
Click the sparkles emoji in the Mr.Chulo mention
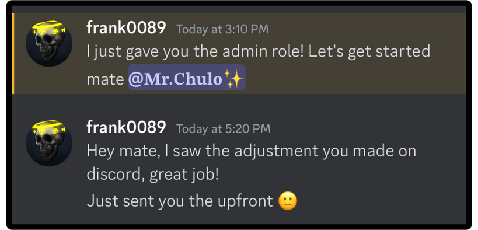coord(234,79)
